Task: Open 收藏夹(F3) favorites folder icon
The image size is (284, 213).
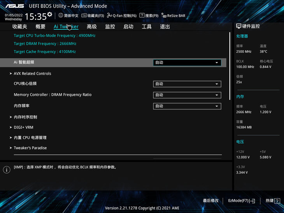Action: 84,16
